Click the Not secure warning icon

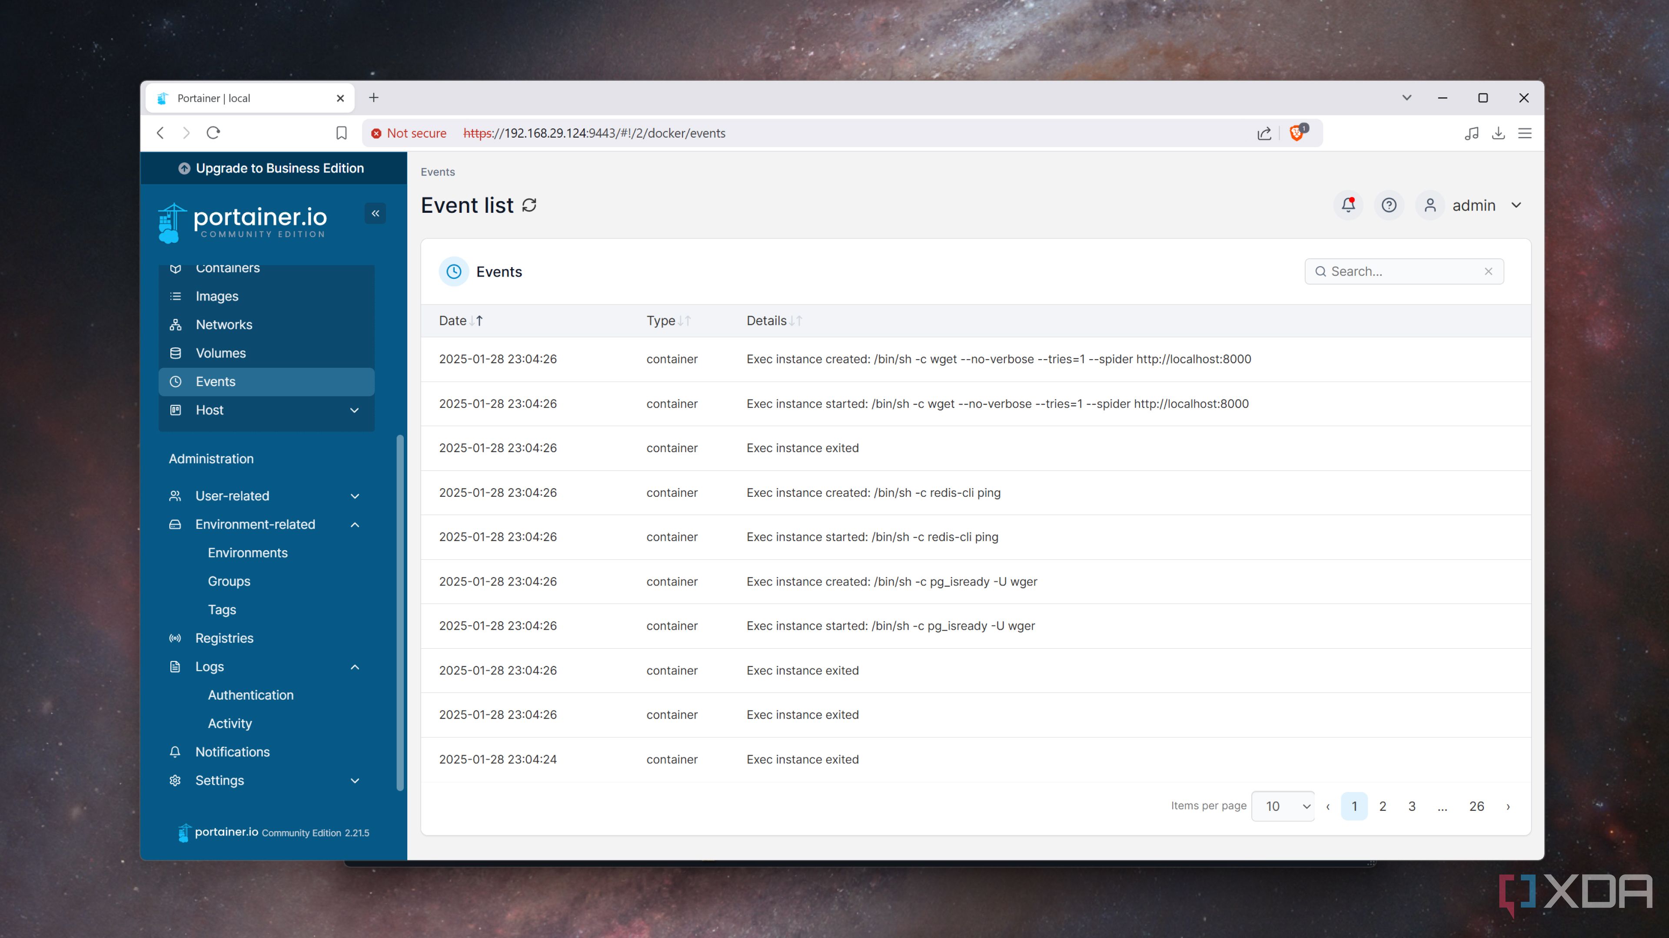click(376, 133)
